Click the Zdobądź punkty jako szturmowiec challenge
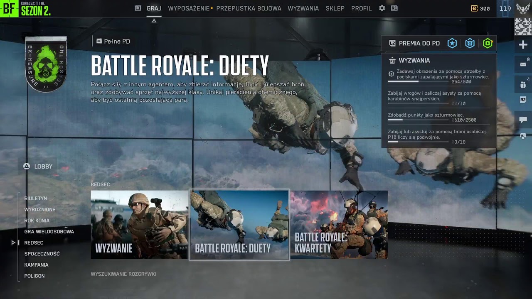 click(x=426, y=115)
